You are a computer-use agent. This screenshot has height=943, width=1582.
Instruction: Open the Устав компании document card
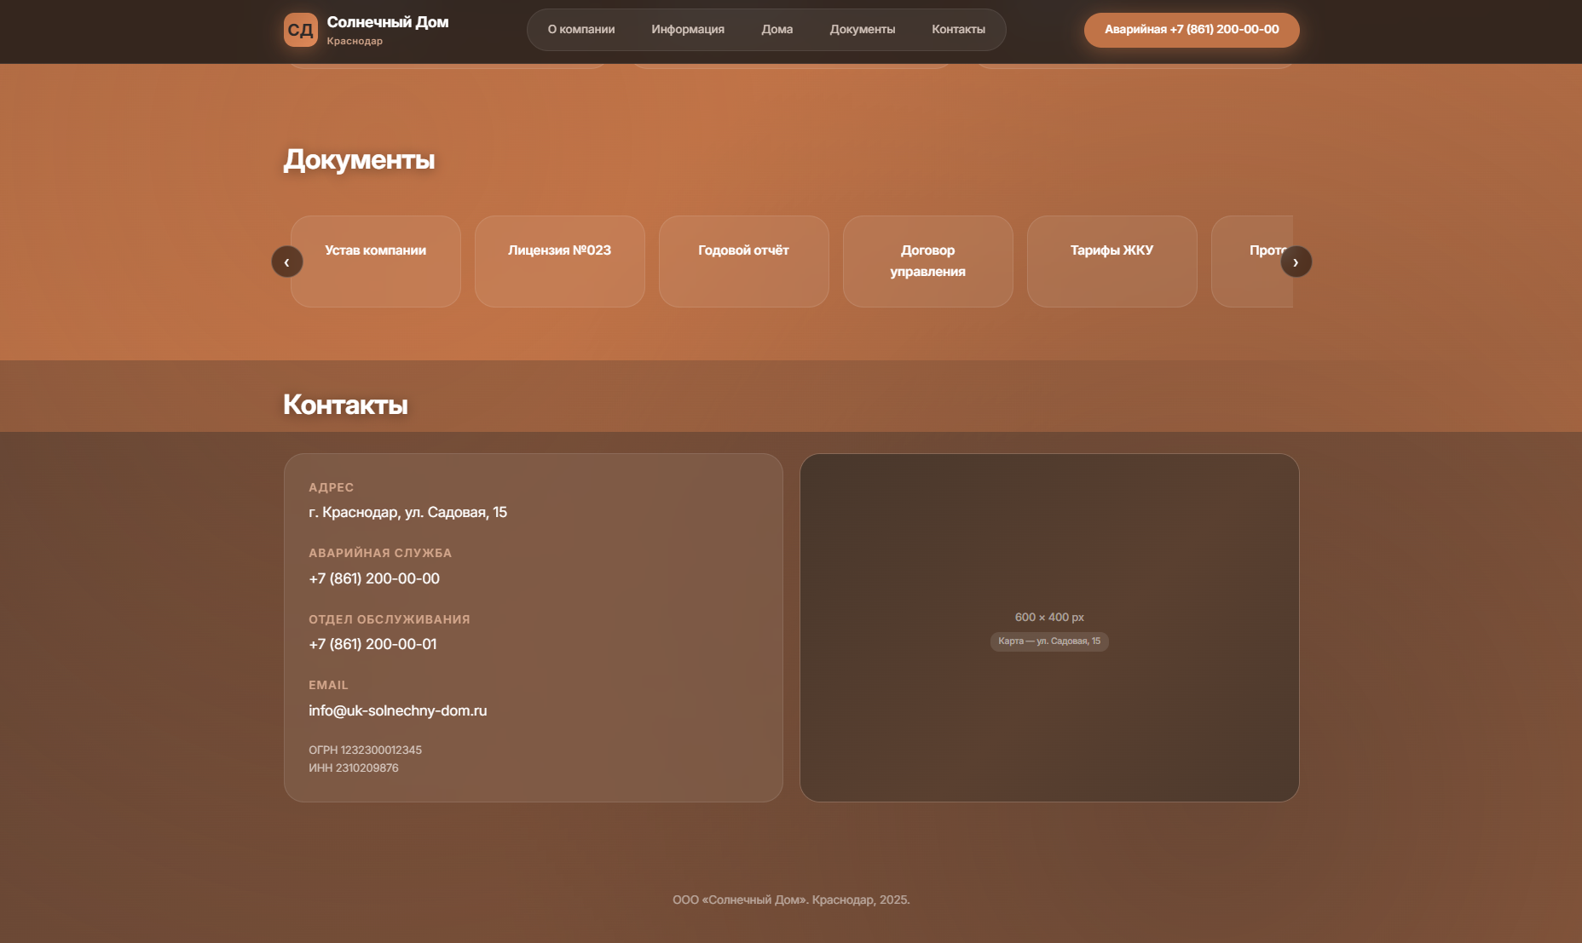pos(376,262)
